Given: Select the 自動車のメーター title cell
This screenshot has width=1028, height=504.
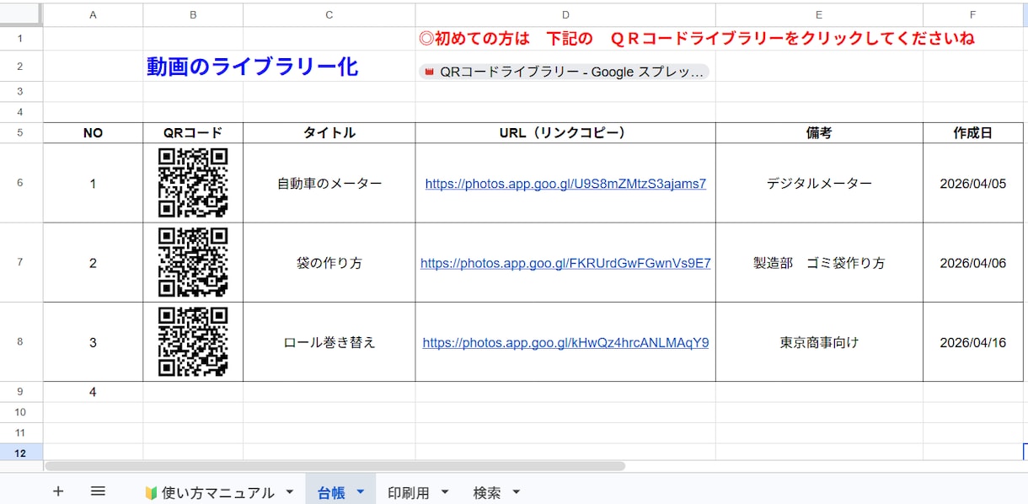Looking at the screenshot, I should pos(329,183).
